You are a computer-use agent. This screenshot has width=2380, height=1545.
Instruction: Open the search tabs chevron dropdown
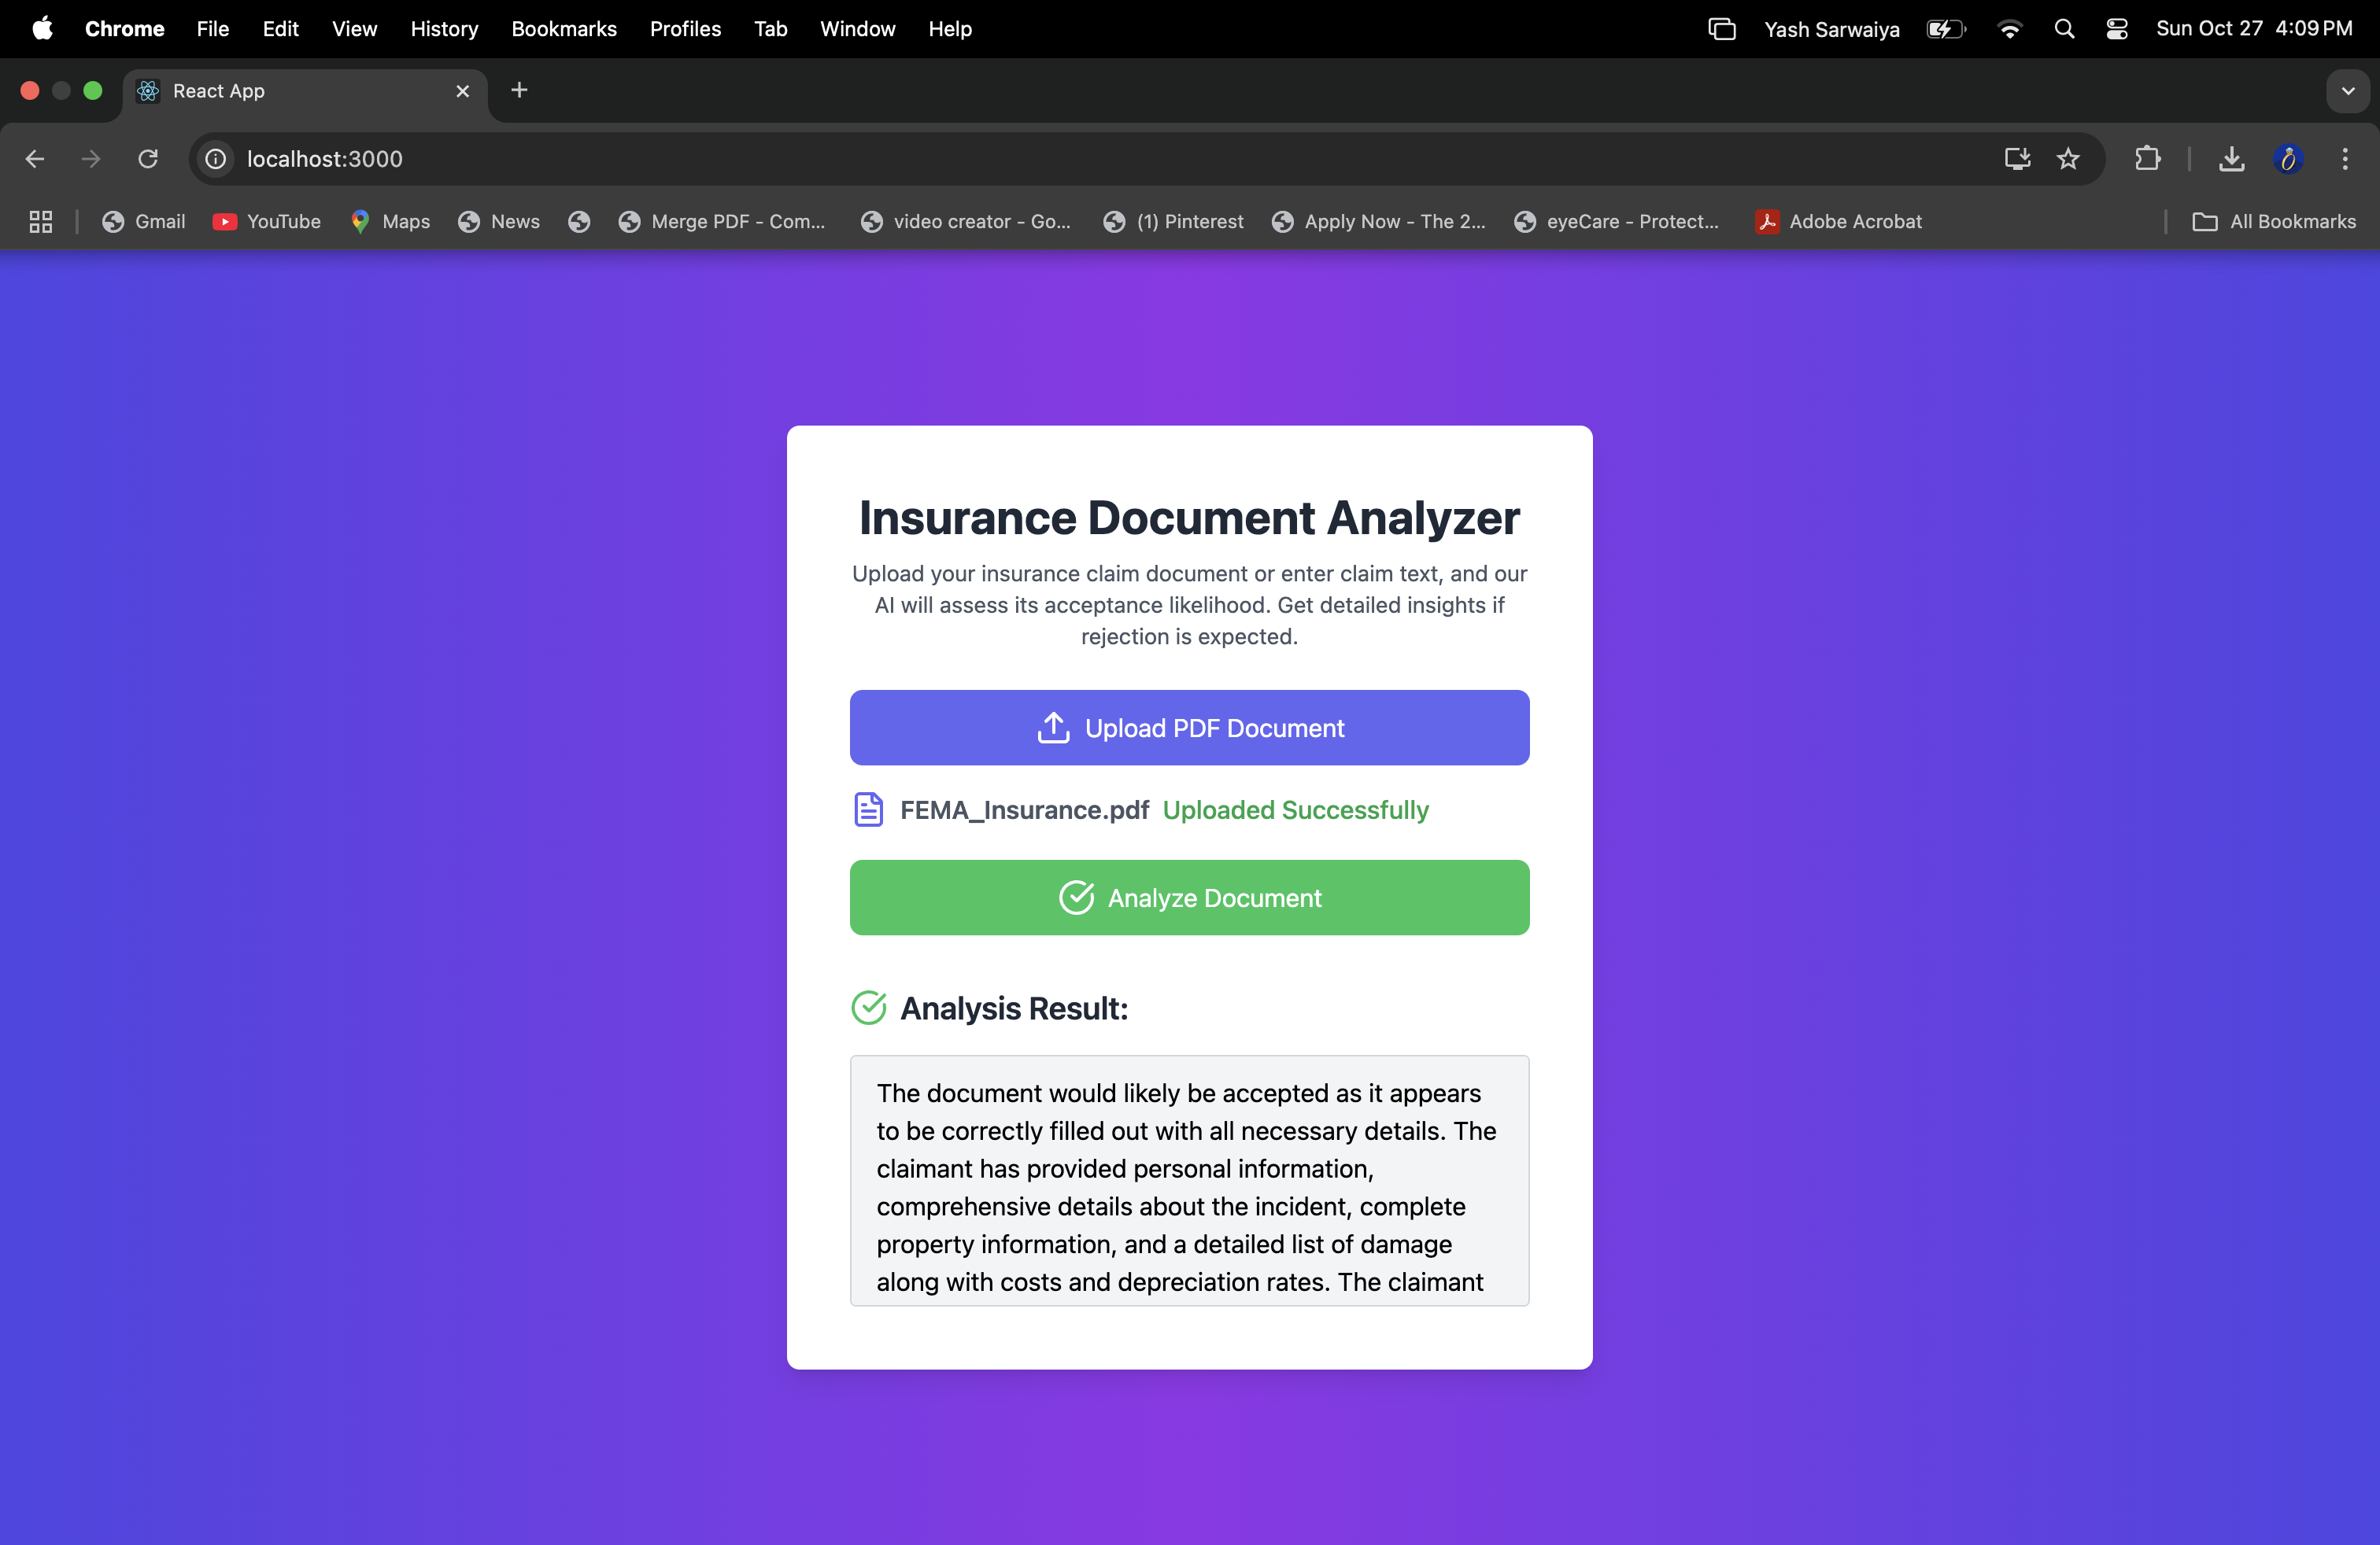2348,91
